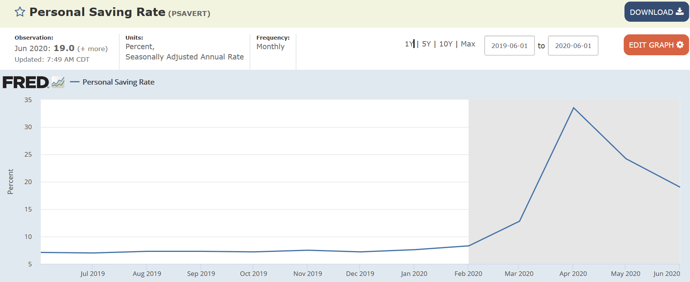Select the Max time range
This screenshot has width=690, height=282.
[x=468, y=44]
